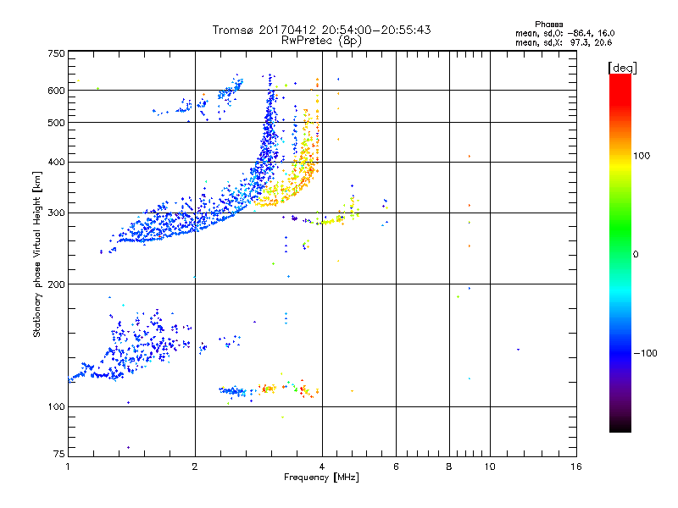The width and height of the screenshot is (678, 508).
Task: Click the x-axis label 8
Action: pos(449,467)
